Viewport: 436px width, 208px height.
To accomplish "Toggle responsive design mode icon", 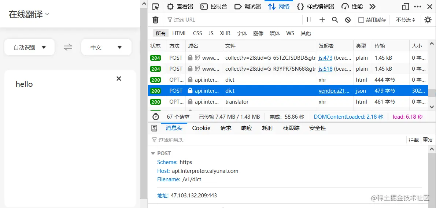I will (406, 7).
